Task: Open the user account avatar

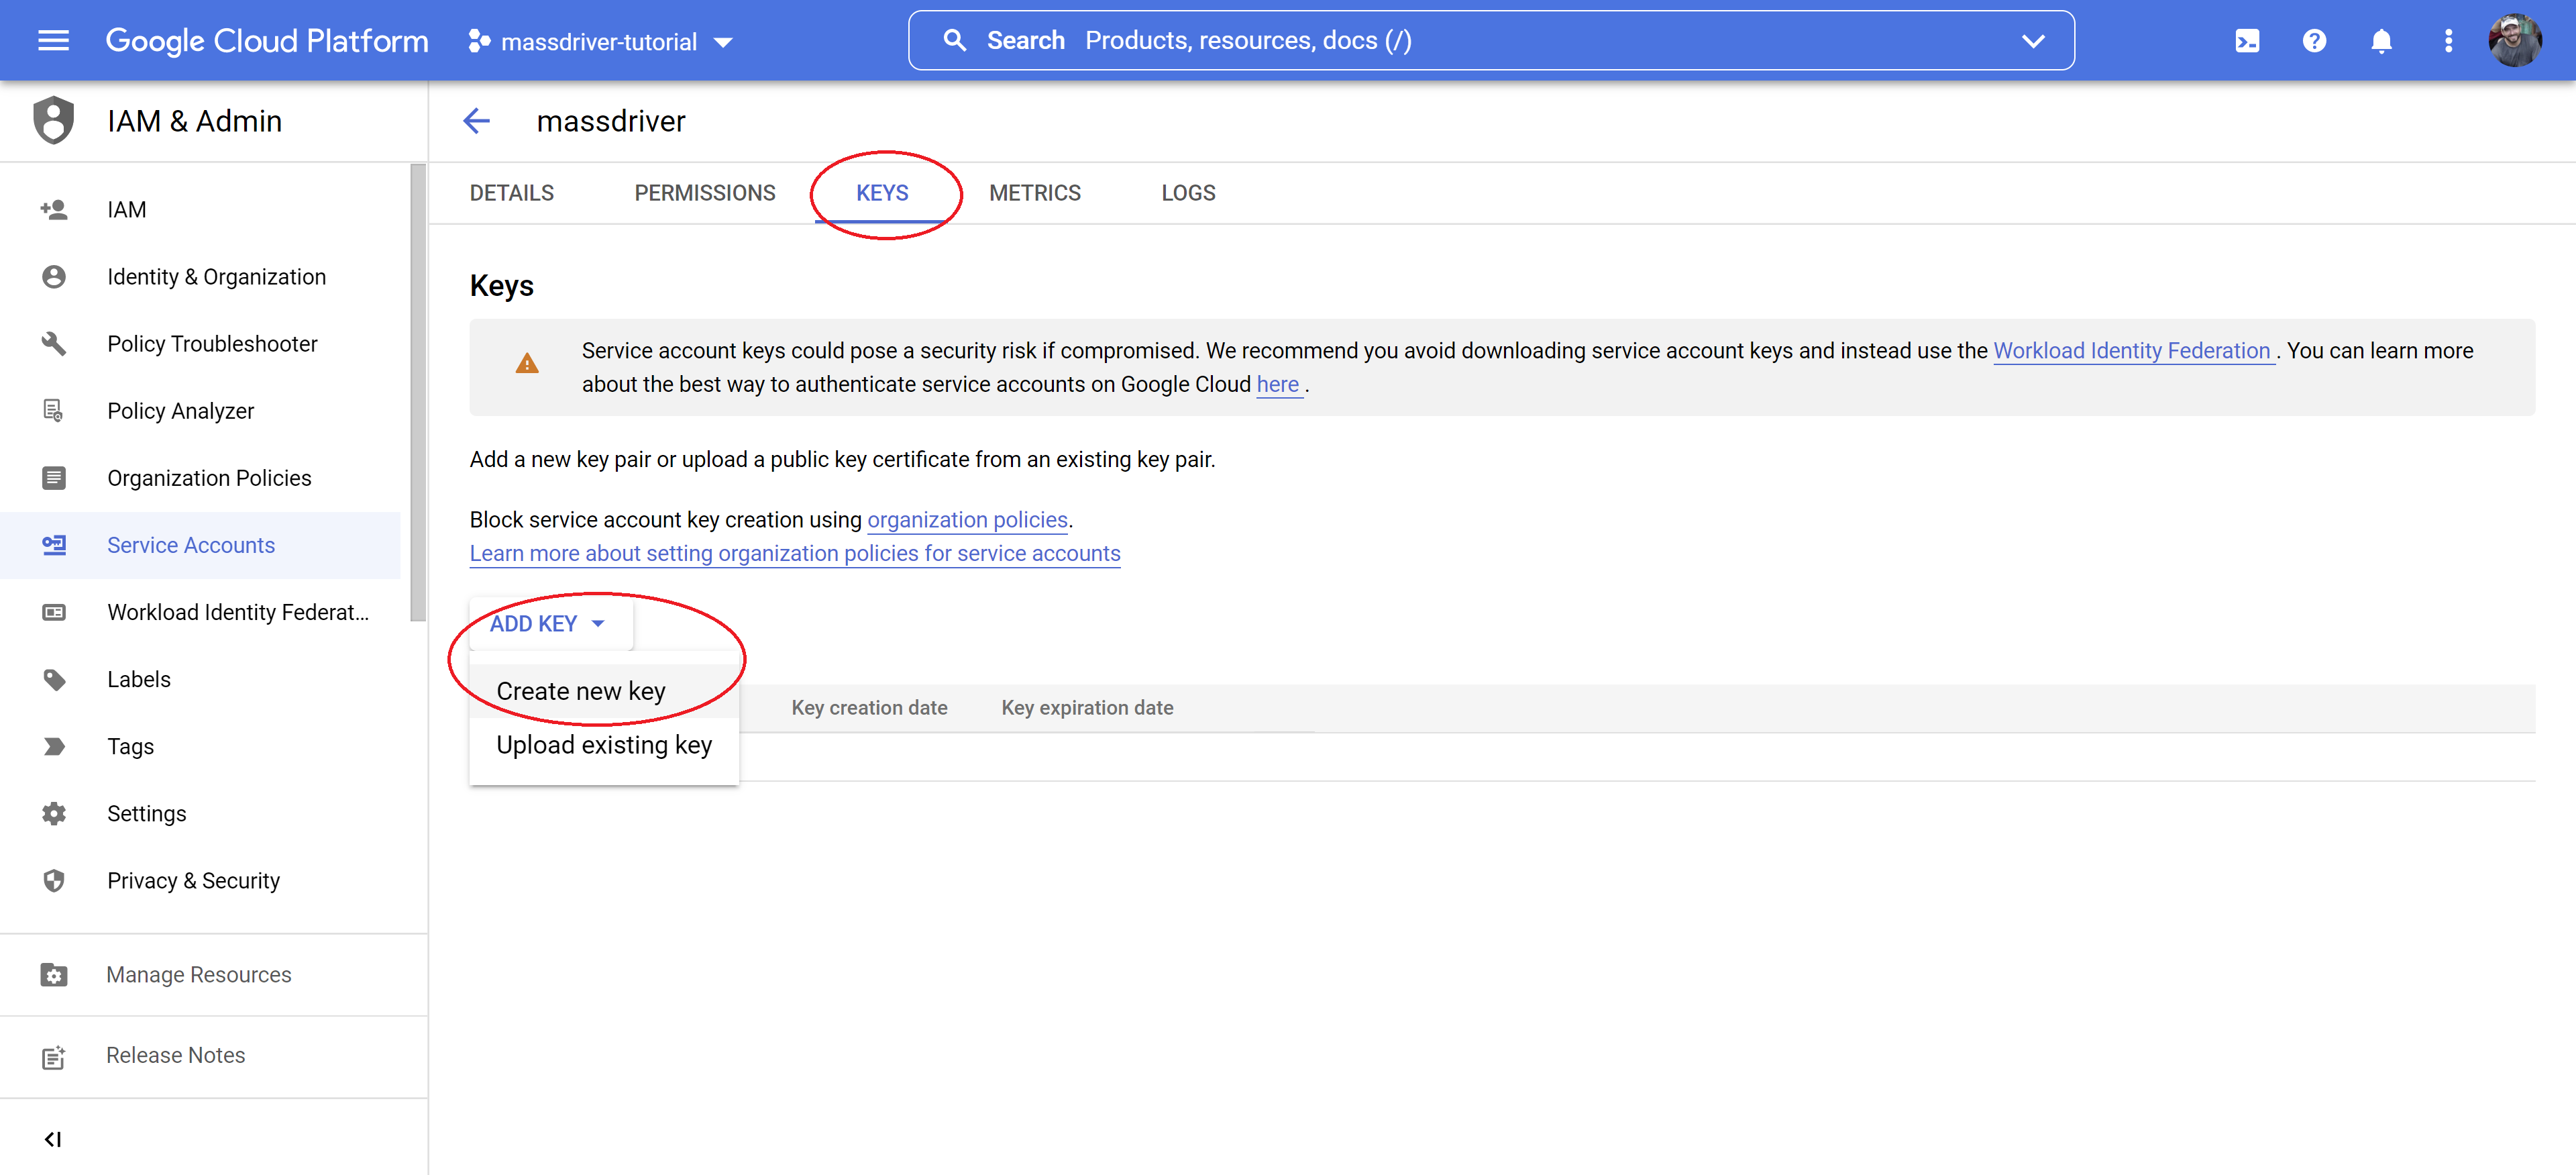Action: (2515, 41)
